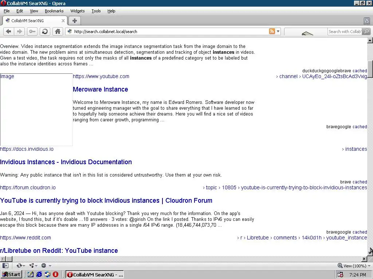Close the CollabVM SearXNG tab

point(63,21)
